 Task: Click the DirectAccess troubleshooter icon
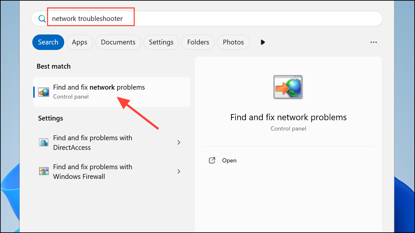point(44,142)
